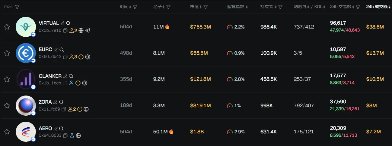Sort the table by 蓝筹指数
392x146 pixels.
click(x=237, y=7)
